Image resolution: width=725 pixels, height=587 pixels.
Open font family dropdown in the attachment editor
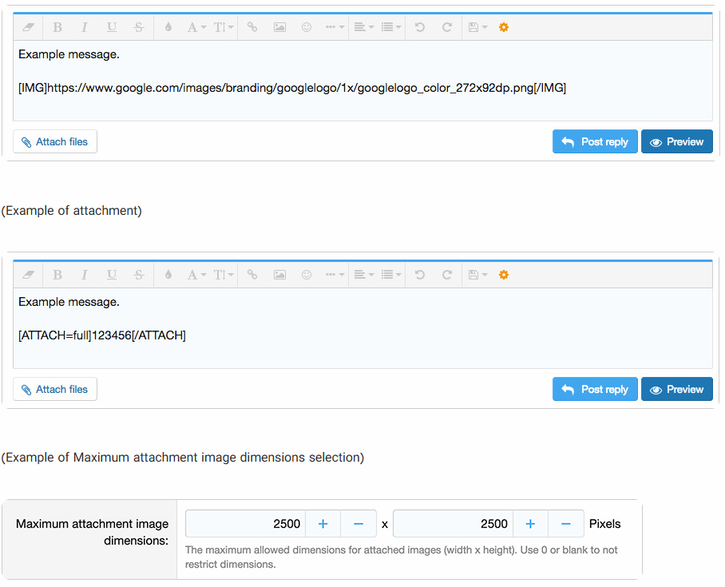coord(196,275)
